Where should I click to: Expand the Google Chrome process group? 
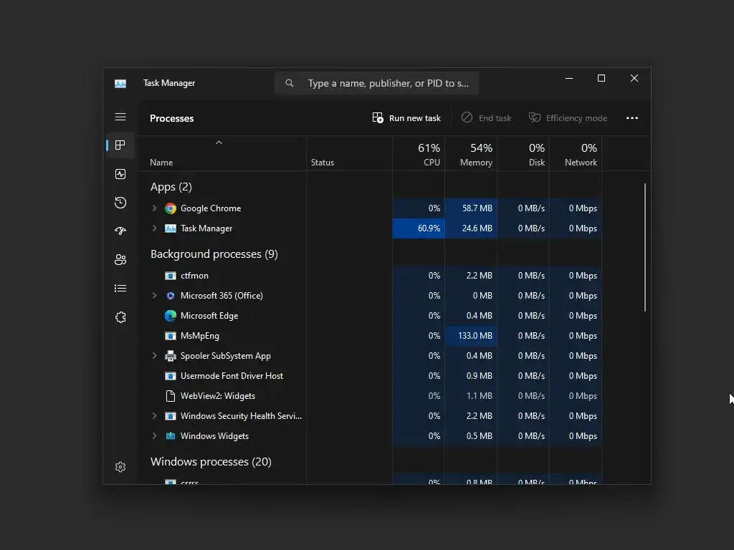coord(155,208)
